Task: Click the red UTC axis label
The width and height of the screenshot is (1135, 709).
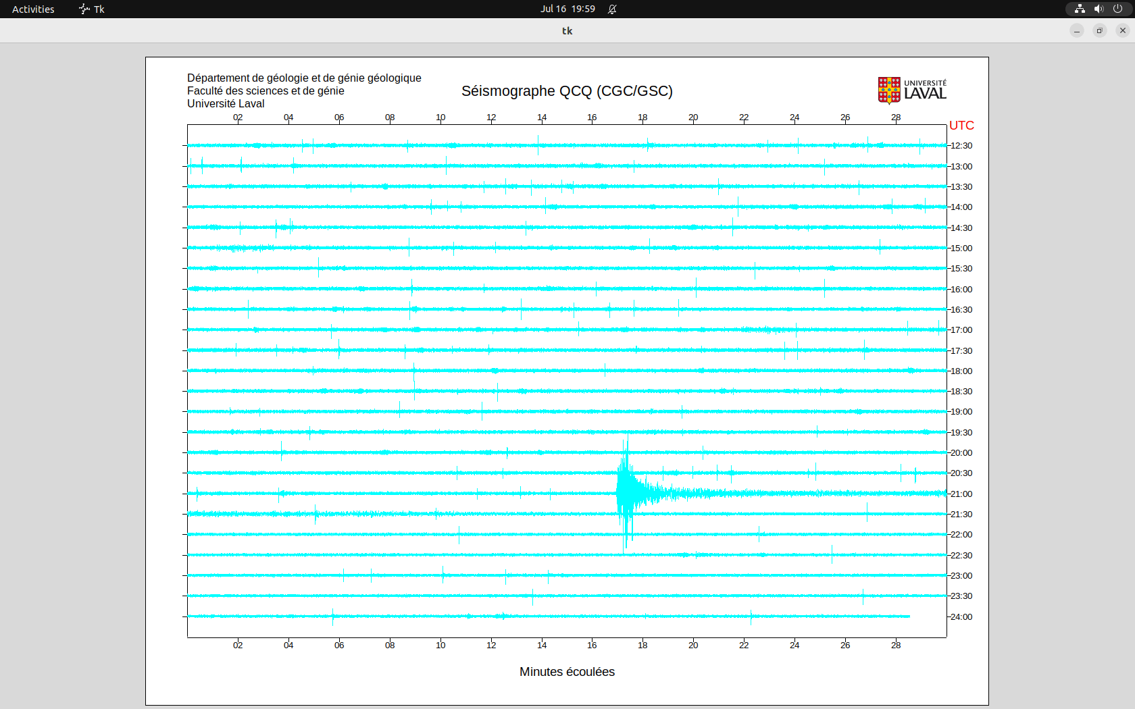Action: [961, 126]
